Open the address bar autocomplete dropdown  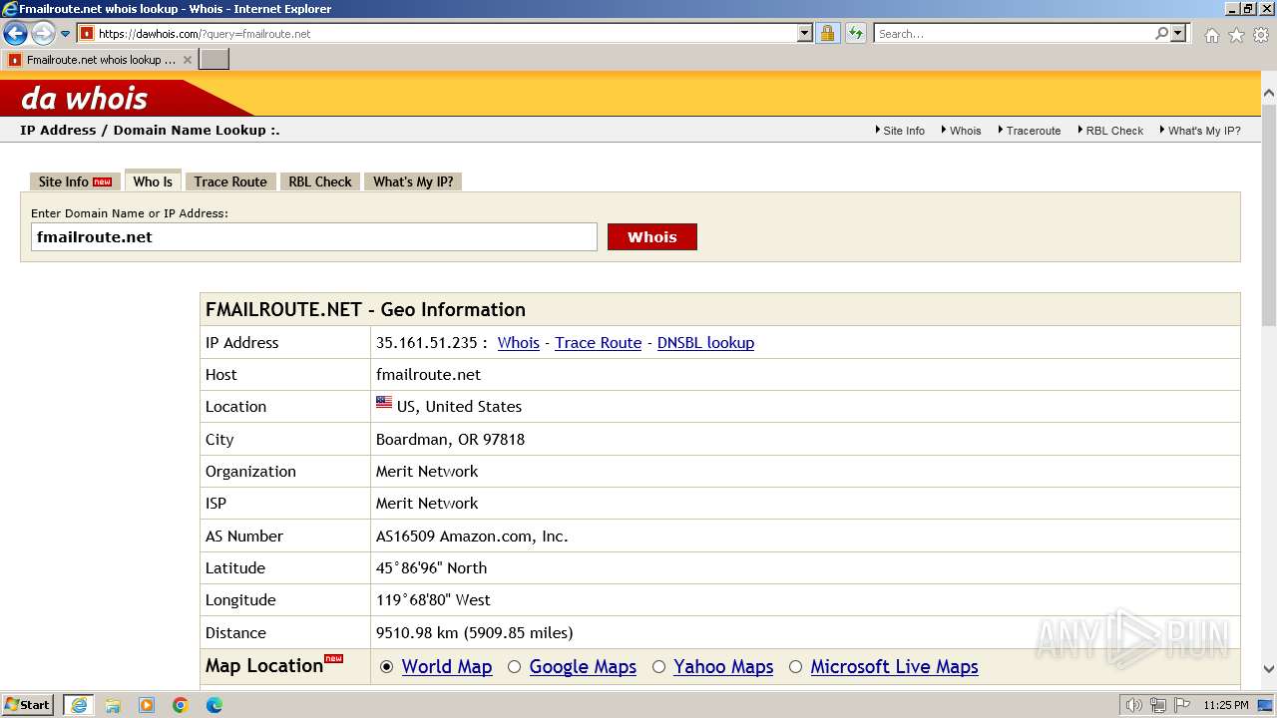click(x=805, y=33)
